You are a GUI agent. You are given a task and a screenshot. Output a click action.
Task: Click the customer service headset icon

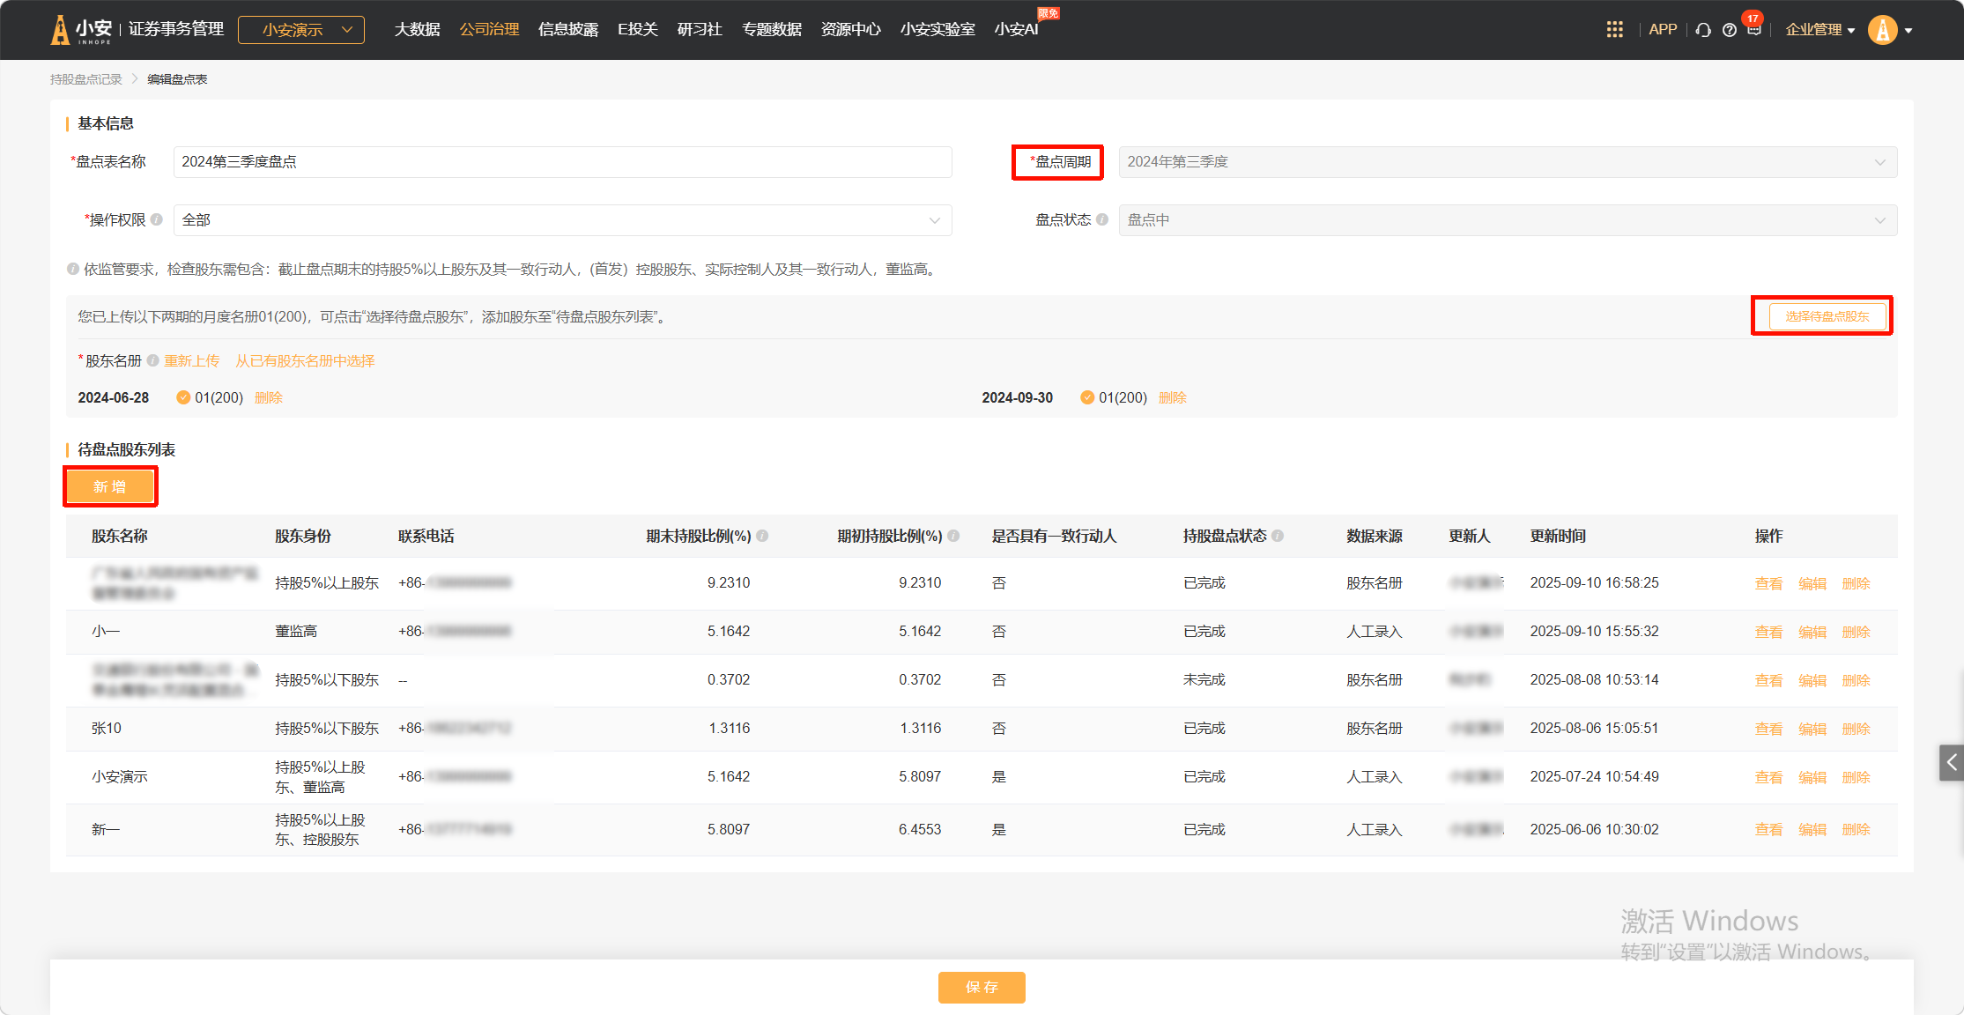[1703, 30]
